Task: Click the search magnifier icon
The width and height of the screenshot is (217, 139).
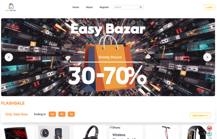Action: (141, 7)
